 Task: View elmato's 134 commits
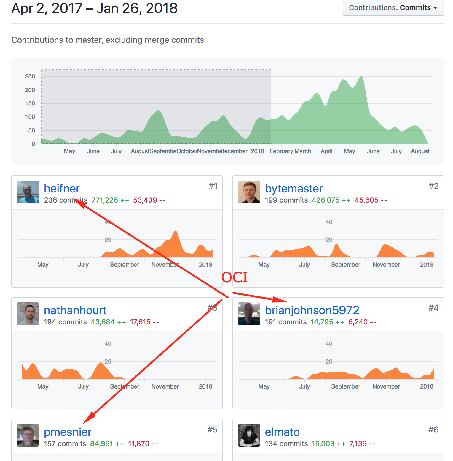[x=286, y=444]
